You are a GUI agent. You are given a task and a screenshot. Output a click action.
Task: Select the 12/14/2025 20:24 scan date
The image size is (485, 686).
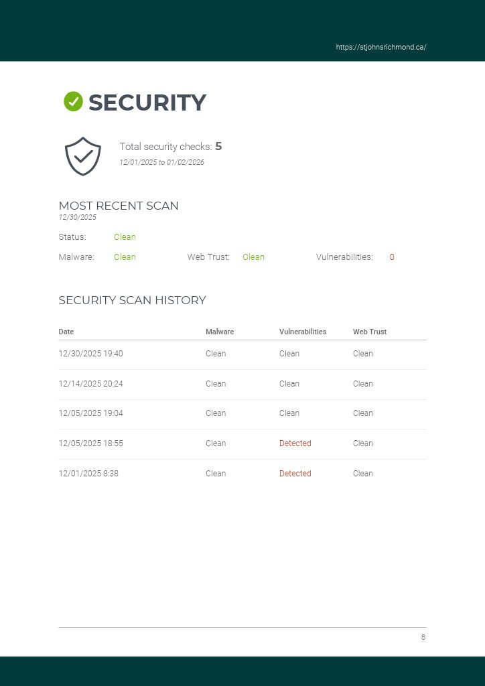tap(91, 384)
